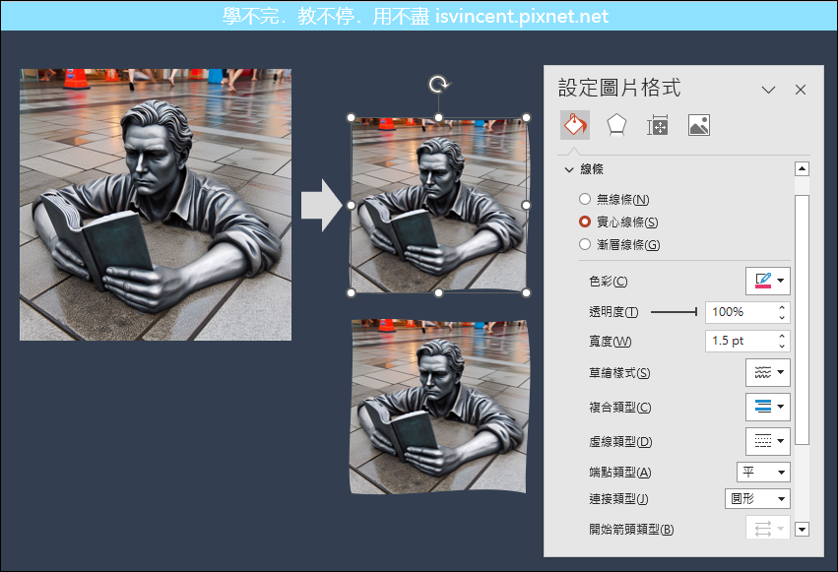Screen dimensions: 838x572
Task: Open the 虛線類型(D) dash type dropdown
Action: coord(768,441)
